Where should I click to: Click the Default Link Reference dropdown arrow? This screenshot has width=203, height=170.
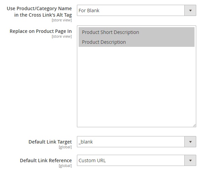(x=190, y=160)
